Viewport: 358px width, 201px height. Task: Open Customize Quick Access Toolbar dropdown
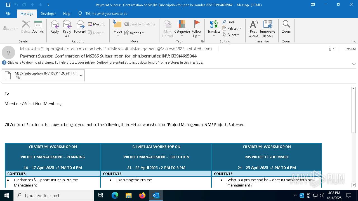49,4
